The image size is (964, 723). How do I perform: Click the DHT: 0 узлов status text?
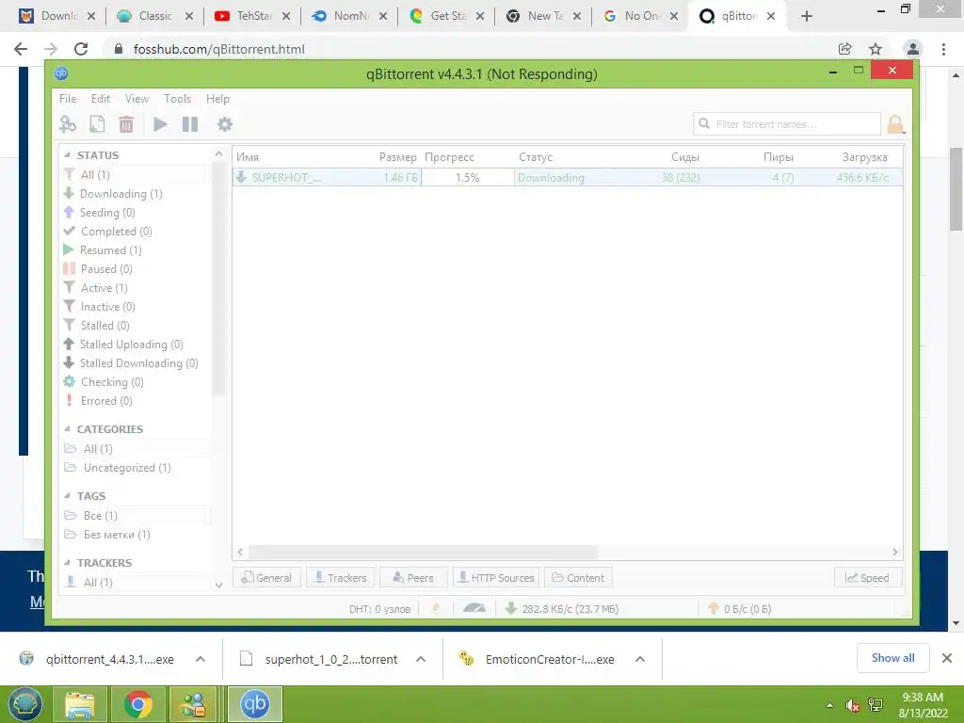point(380,609)
